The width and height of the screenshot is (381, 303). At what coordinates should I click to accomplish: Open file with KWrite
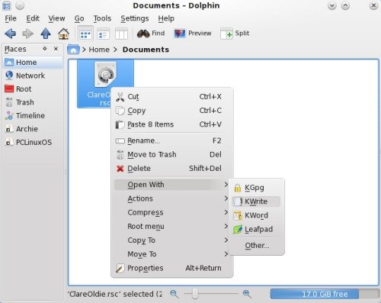256,201
